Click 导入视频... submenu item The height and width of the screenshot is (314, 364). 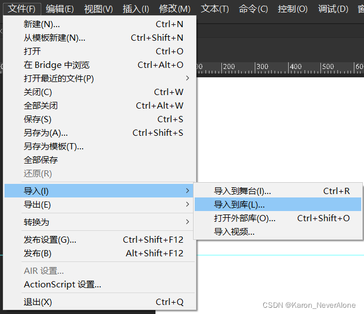coord(278,231)
